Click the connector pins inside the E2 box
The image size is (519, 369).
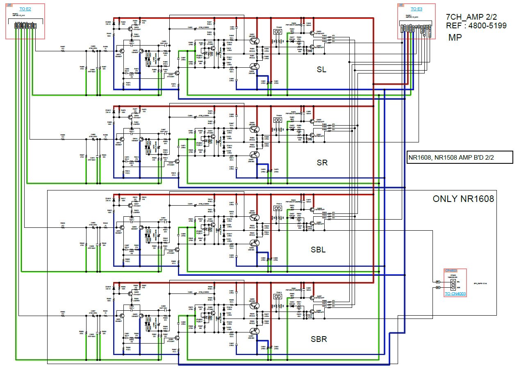[x=25, y=26]
